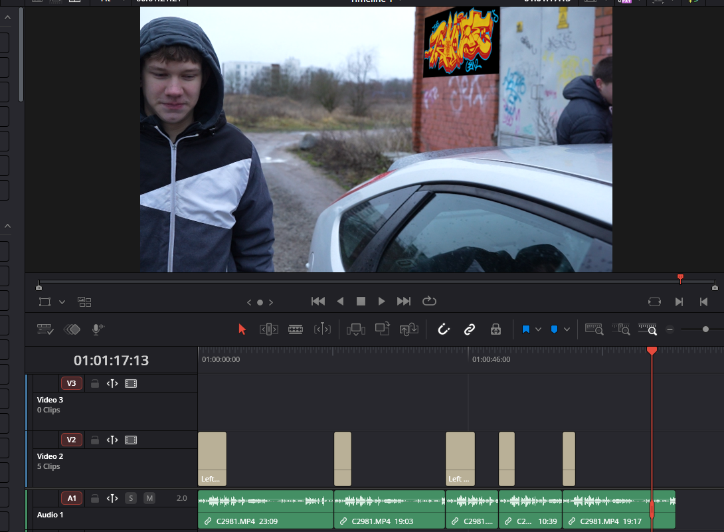Viewport: 724px width, 532px height.
Task: Click the keyframe dot between arrows
Action: point(260,302)
